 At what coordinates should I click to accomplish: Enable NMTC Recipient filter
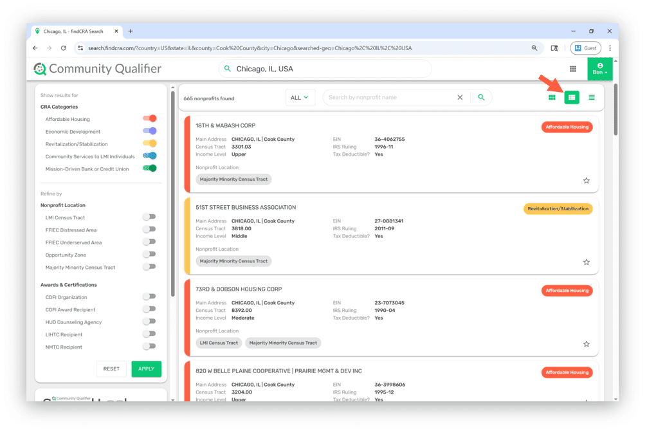pyautogui.click(x=149, y=346)
